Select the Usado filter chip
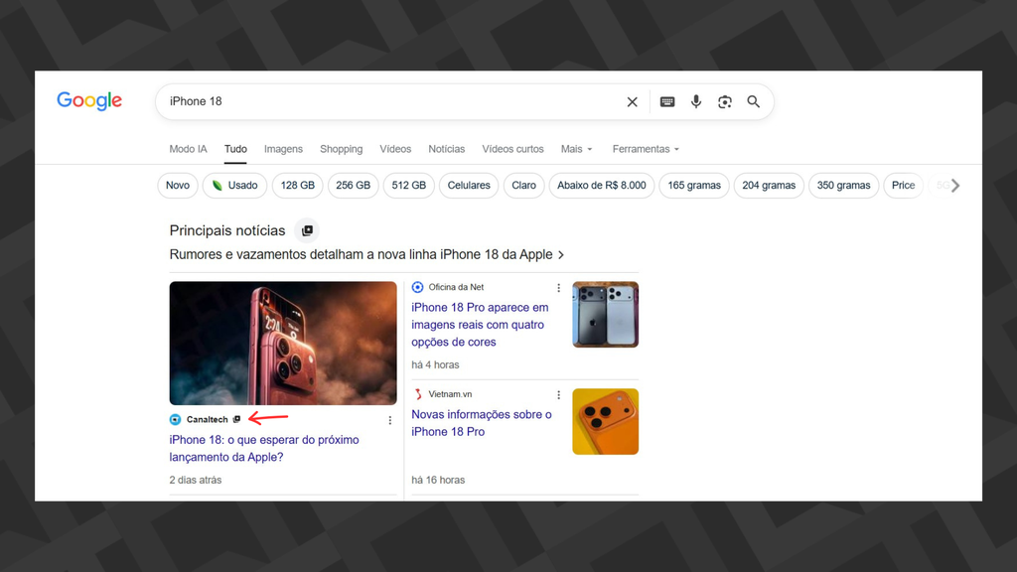 pyautogui.click(x=234, y=186)
